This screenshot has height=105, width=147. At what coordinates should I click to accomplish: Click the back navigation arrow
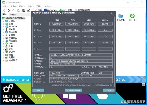pos(4,10)
